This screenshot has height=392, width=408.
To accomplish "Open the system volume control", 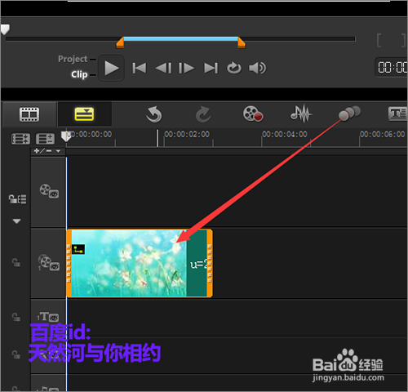I will 257,68.
